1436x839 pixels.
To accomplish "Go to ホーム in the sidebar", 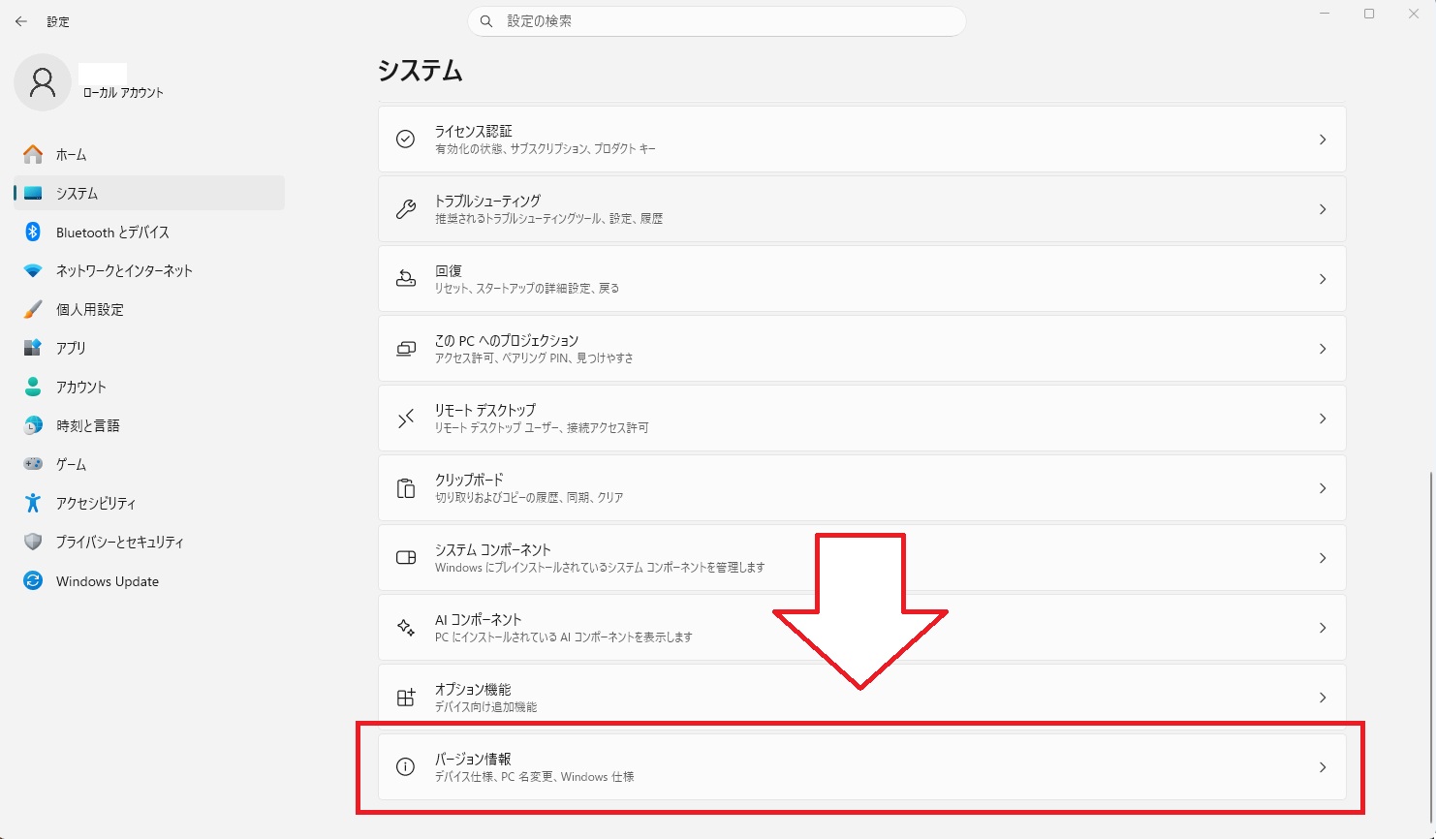I will (149, 154).
